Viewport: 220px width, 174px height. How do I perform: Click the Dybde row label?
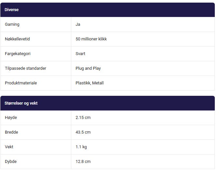(11, 162)
